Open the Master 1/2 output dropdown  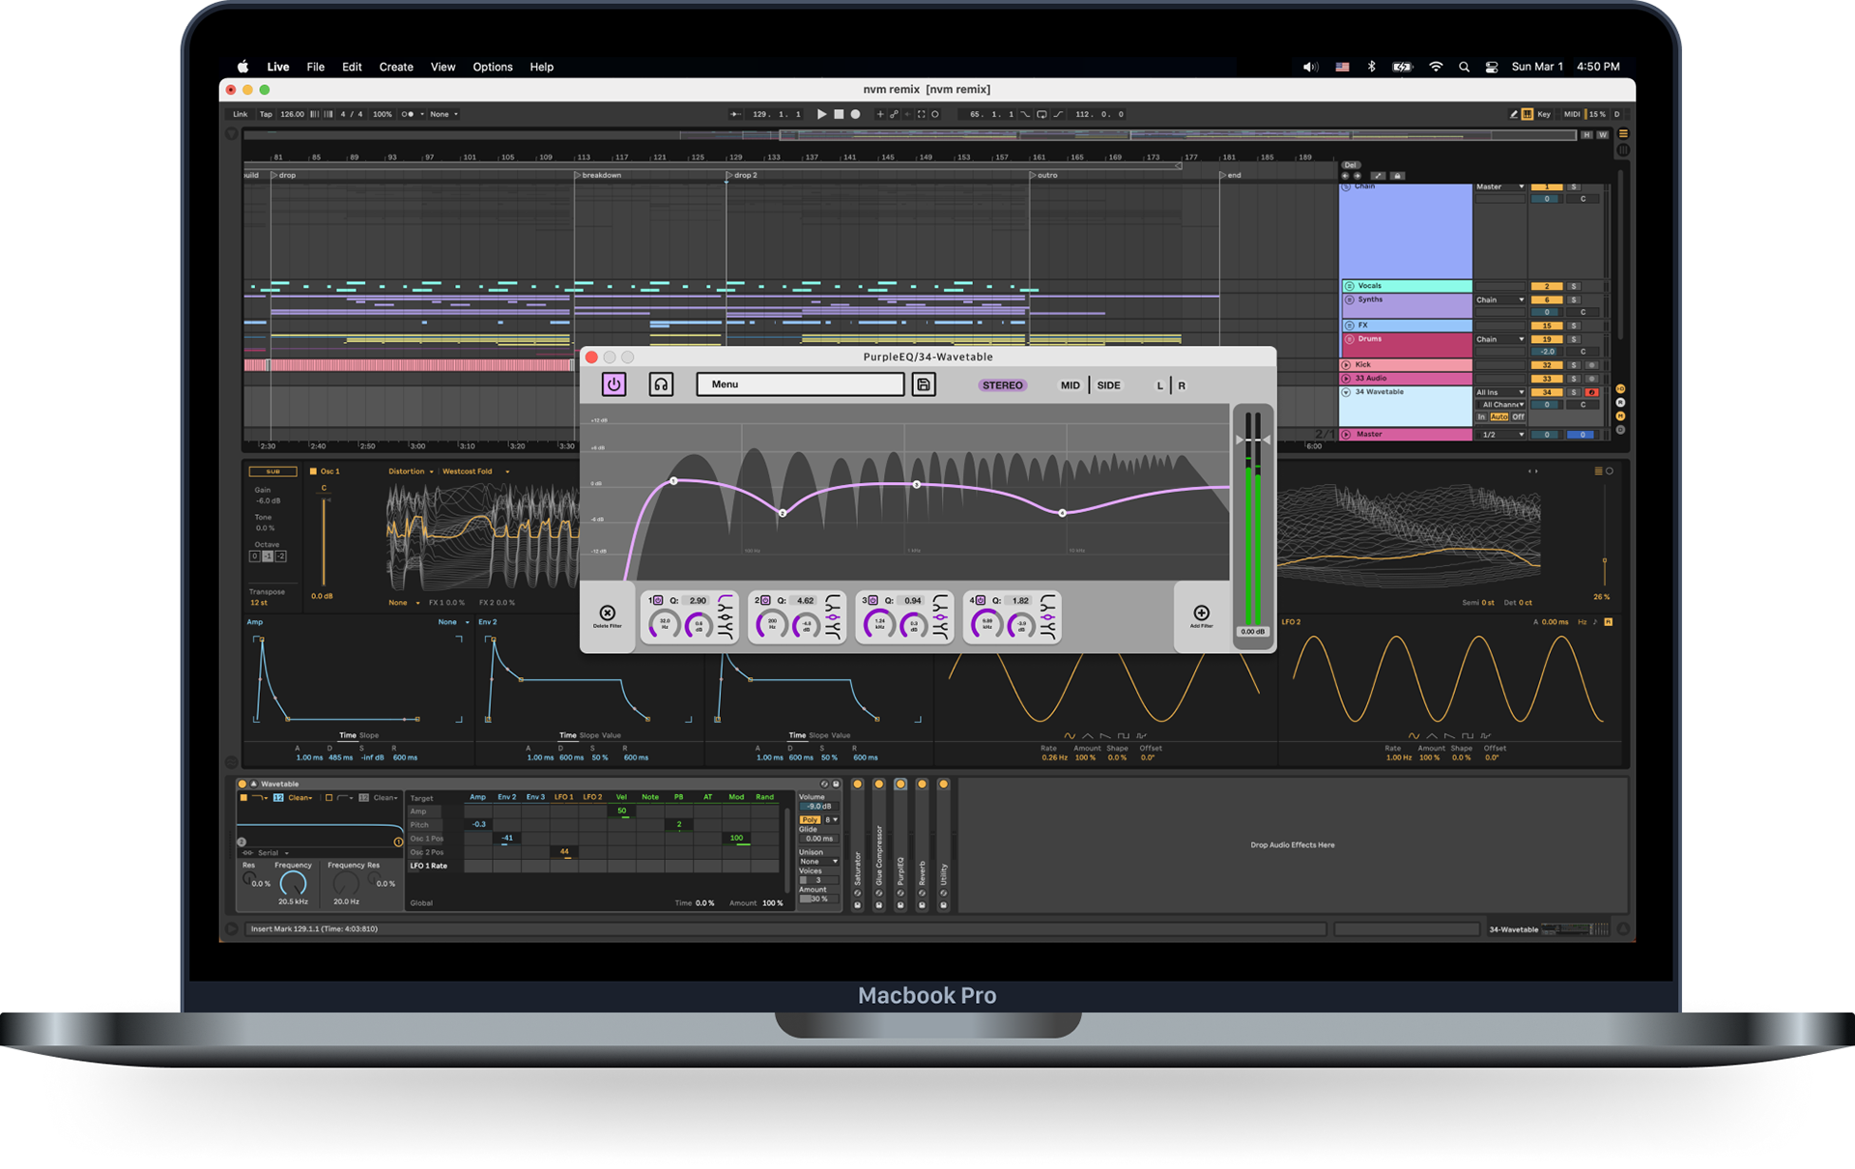point(1500,435)
